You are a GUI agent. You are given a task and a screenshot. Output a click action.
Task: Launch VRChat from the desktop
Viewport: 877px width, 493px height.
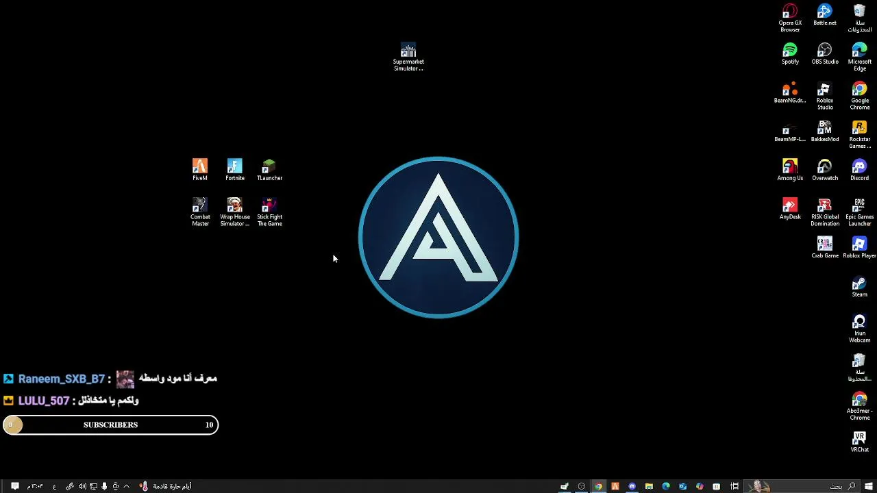(860, 442)
